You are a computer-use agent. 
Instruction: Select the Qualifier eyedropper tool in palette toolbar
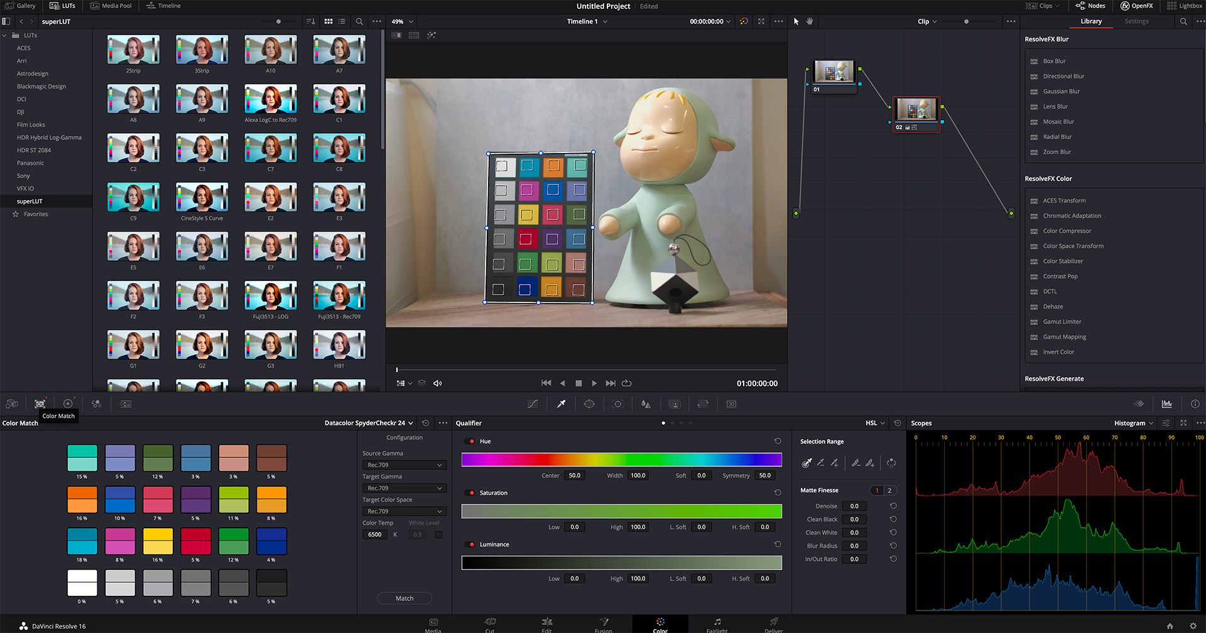coord(561,404)
